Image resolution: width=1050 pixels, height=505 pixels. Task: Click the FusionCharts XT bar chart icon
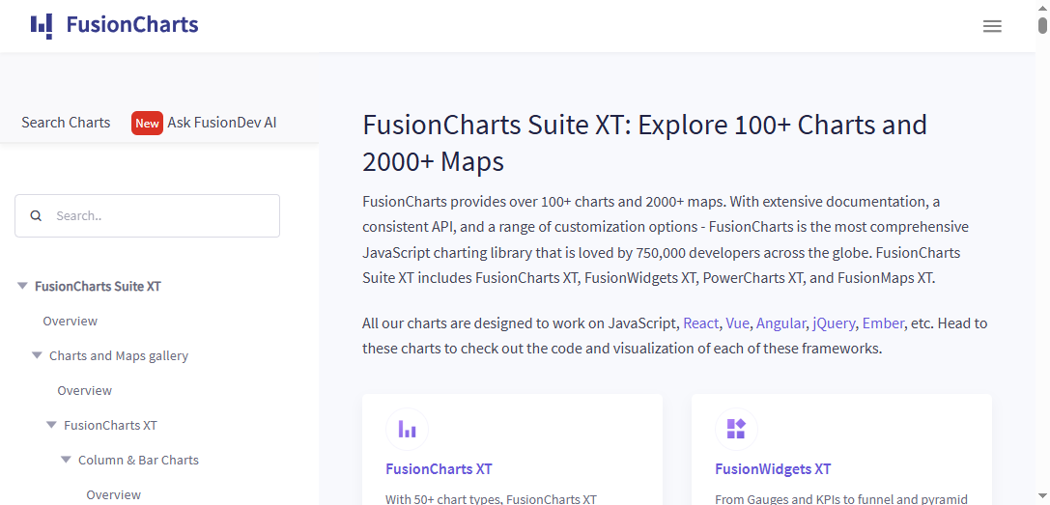[x=407, y=429]
